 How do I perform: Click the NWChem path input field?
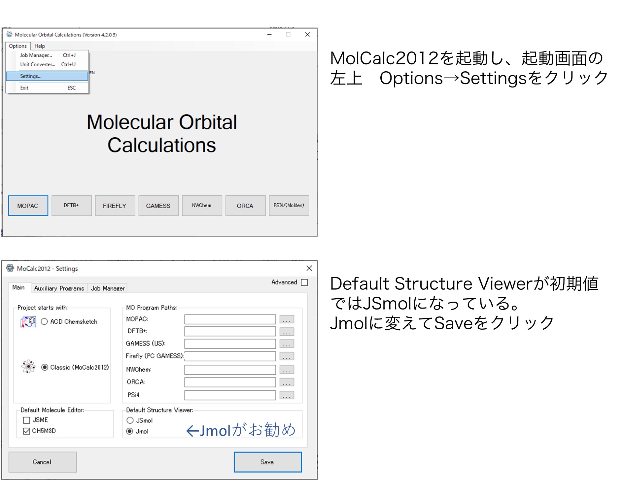(x=230, y=370)
